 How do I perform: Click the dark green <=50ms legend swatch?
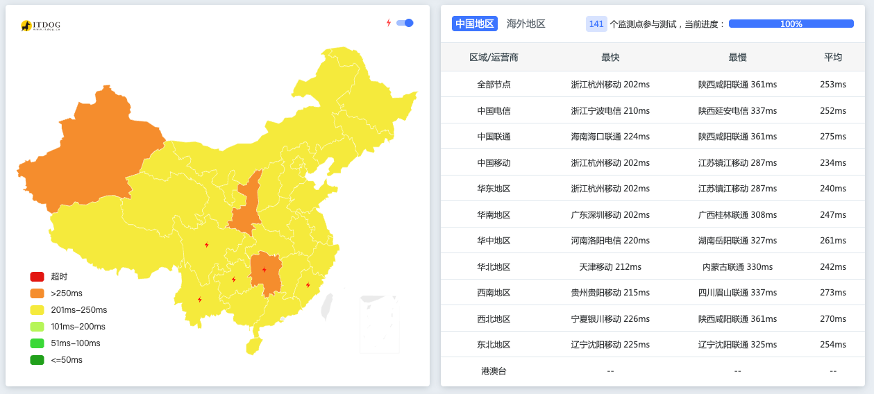click(37, 360)
